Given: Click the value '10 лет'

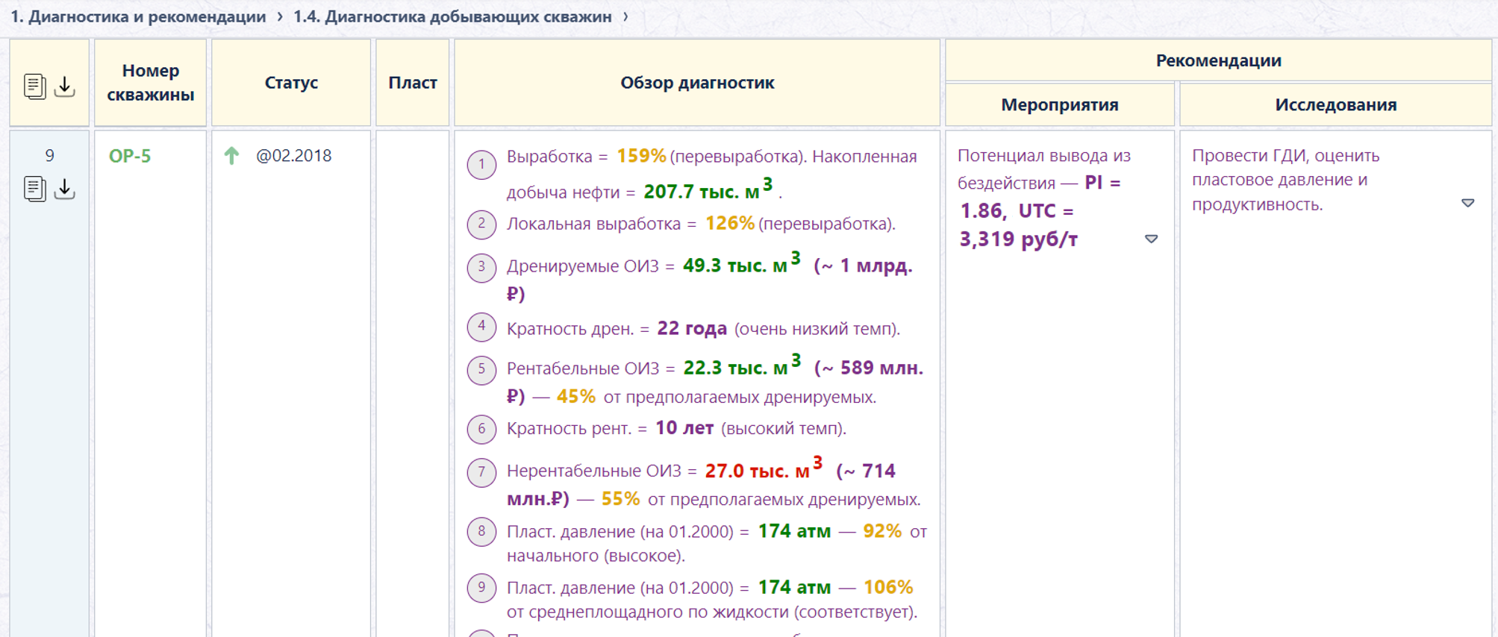Looking at the screenshot, I should pyautogui.click(x=684, y=428).
